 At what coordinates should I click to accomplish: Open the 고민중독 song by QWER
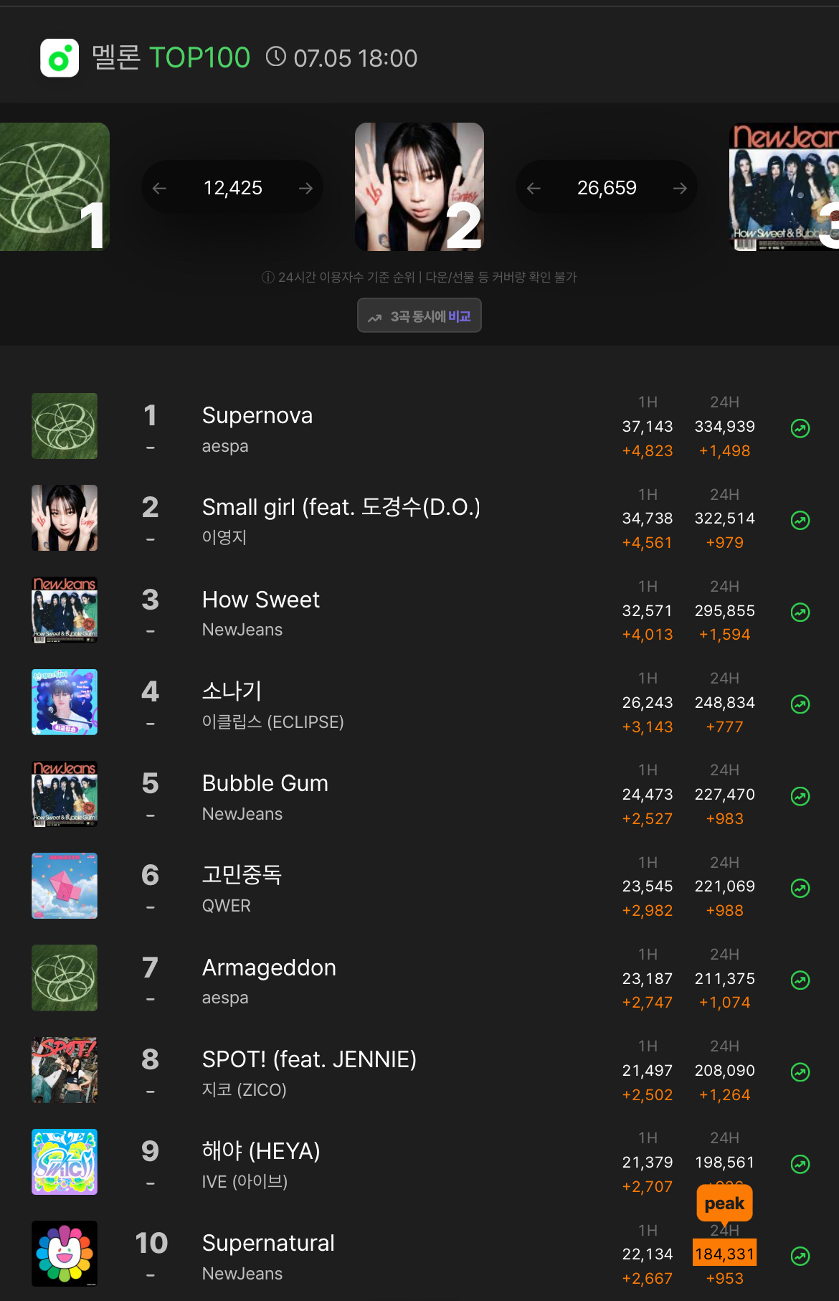pyautogui.click(x=242, y=874)
